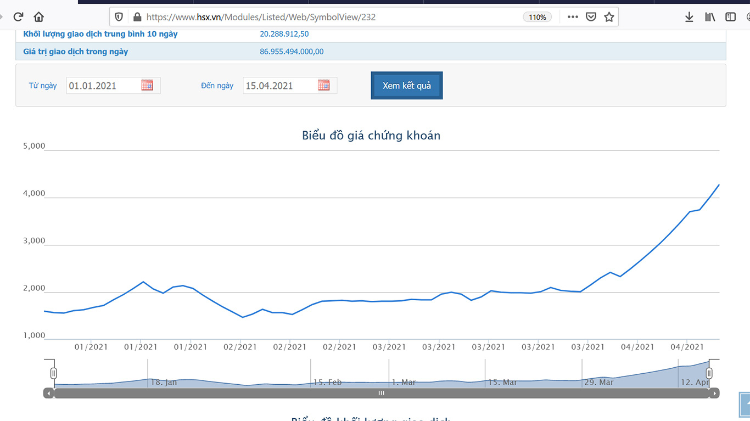Click the padlock site security icon
This screenshot has height=421, width=750.
[x=137, y=17]
